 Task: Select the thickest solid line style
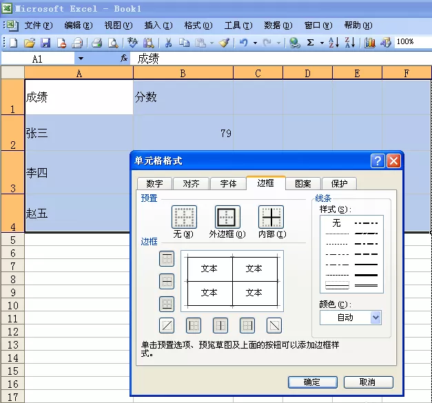click(366, 275)
